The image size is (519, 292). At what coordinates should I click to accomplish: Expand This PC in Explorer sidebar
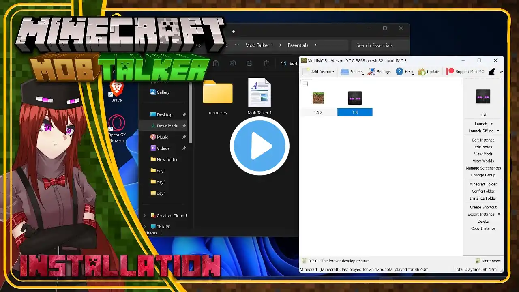coord(144,227)
